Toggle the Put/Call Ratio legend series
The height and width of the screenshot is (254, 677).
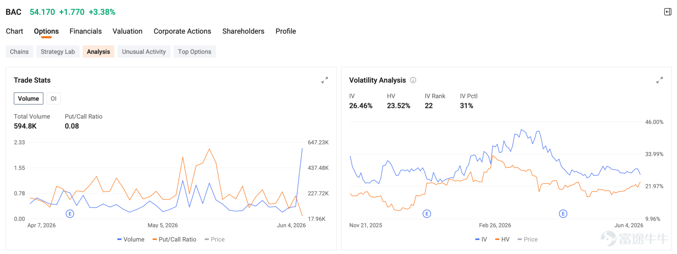pos(174,240)
